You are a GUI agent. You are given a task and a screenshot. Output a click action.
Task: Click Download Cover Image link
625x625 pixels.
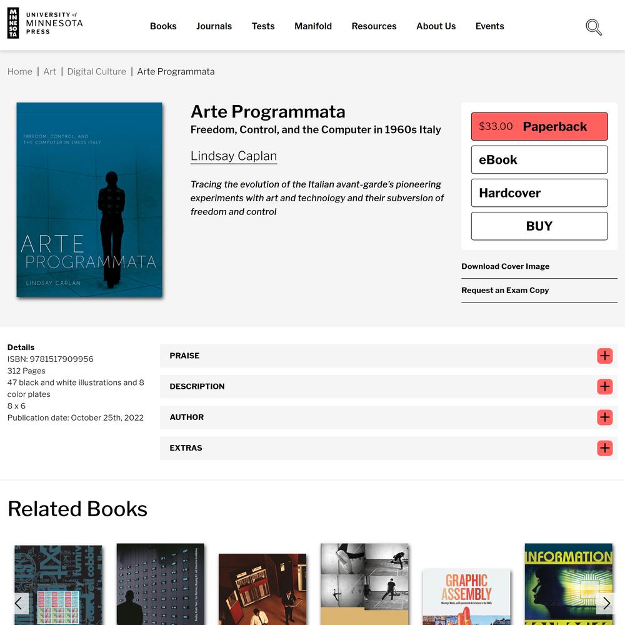click(x=506, y=266)
